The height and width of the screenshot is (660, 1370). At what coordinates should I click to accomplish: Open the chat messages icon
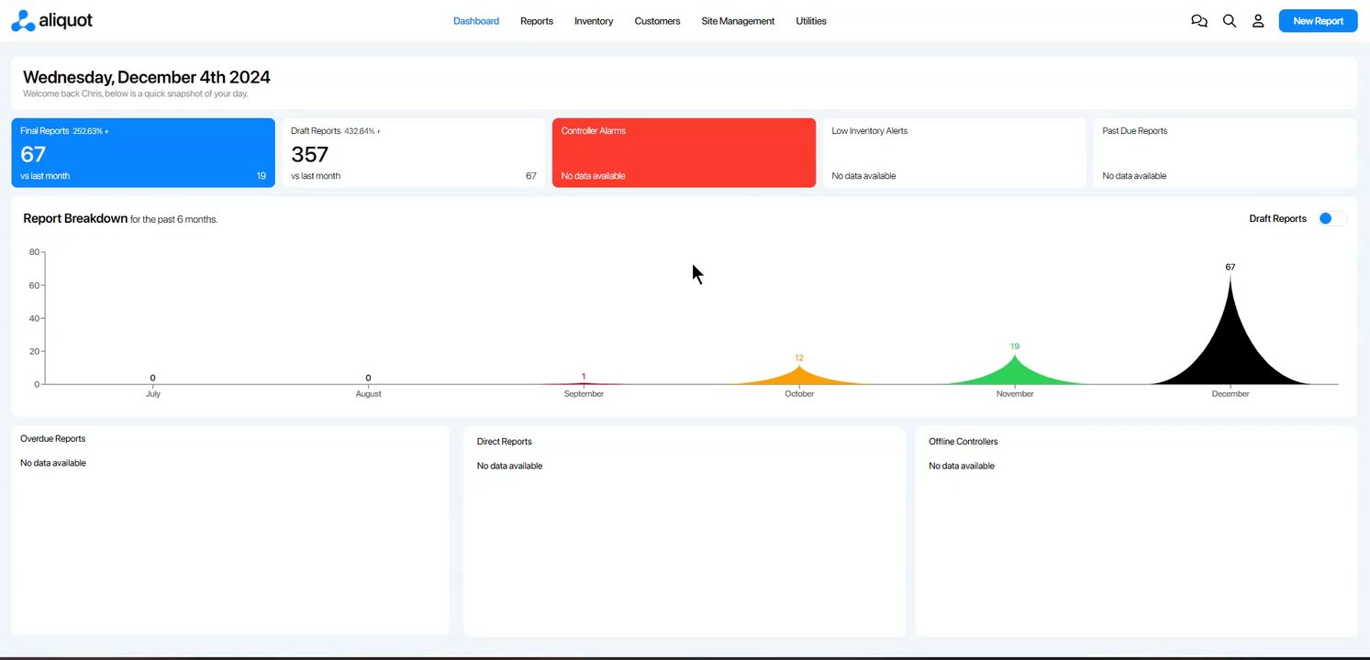pos(1198,21)
